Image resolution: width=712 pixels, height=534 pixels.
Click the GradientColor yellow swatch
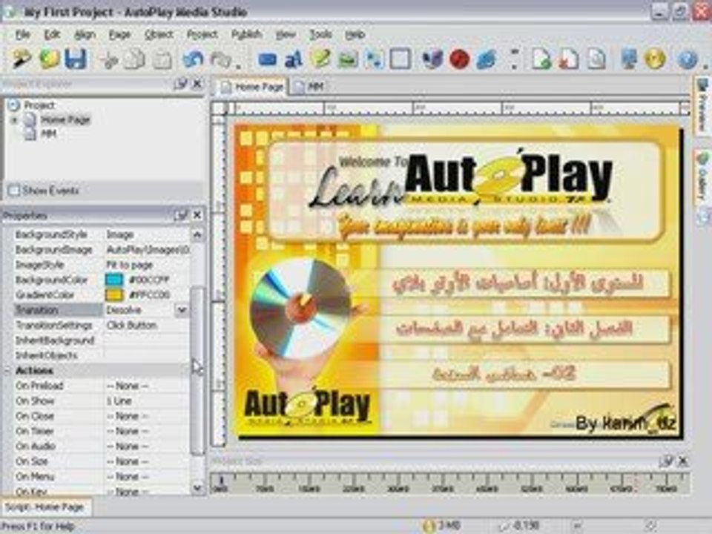tap(114, 295)
